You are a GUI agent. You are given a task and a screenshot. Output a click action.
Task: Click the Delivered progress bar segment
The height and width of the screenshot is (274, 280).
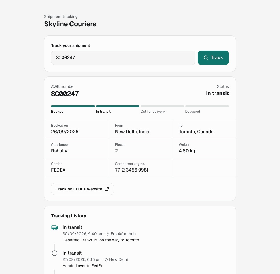point(207,106)
